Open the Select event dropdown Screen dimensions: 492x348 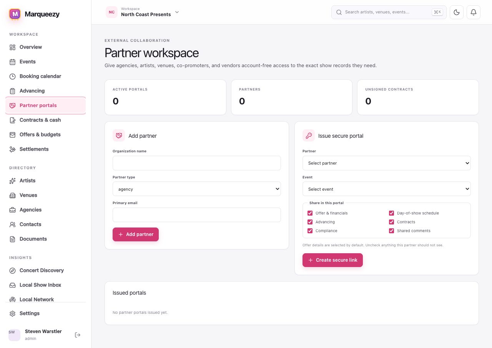387,189
